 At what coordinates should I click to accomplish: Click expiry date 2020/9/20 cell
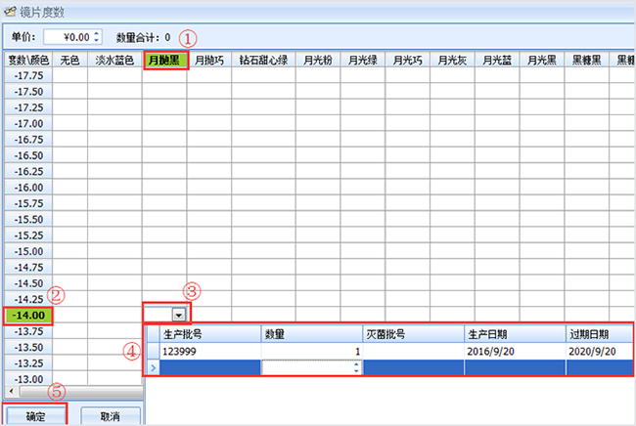click(600, 351)
